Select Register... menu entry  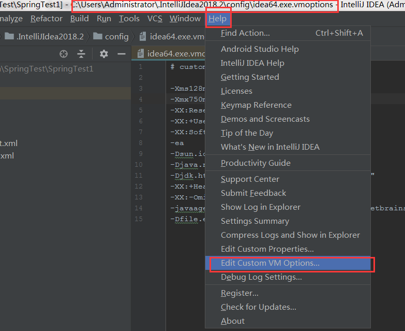coord(288,293)
